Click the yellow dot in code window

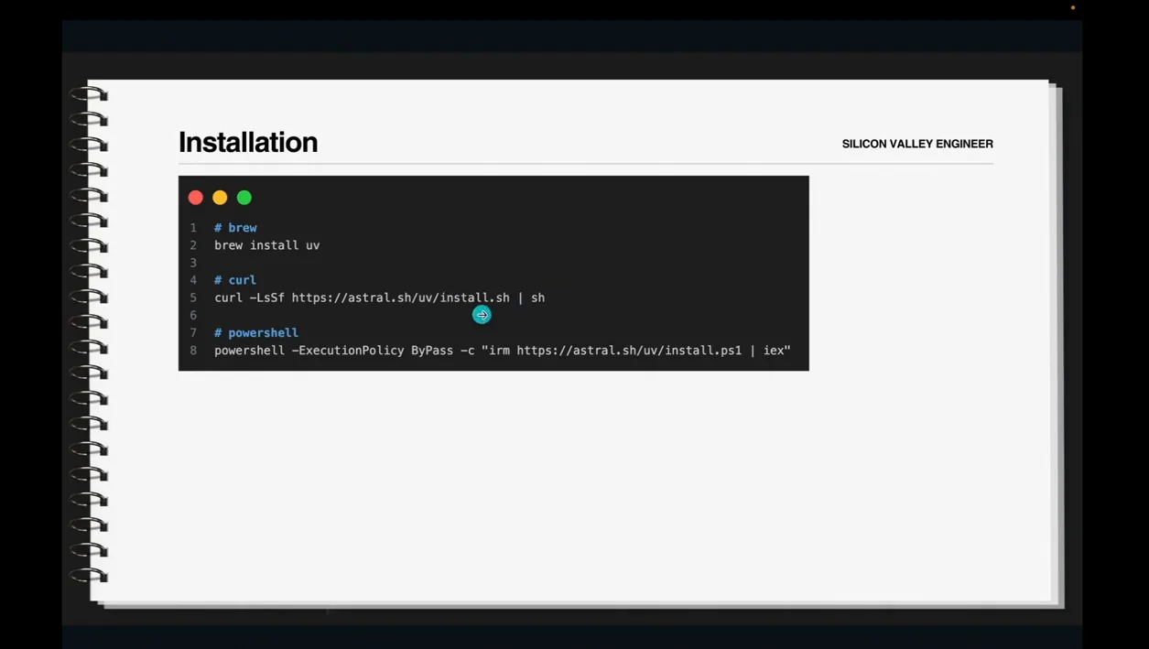coord(220,198)
